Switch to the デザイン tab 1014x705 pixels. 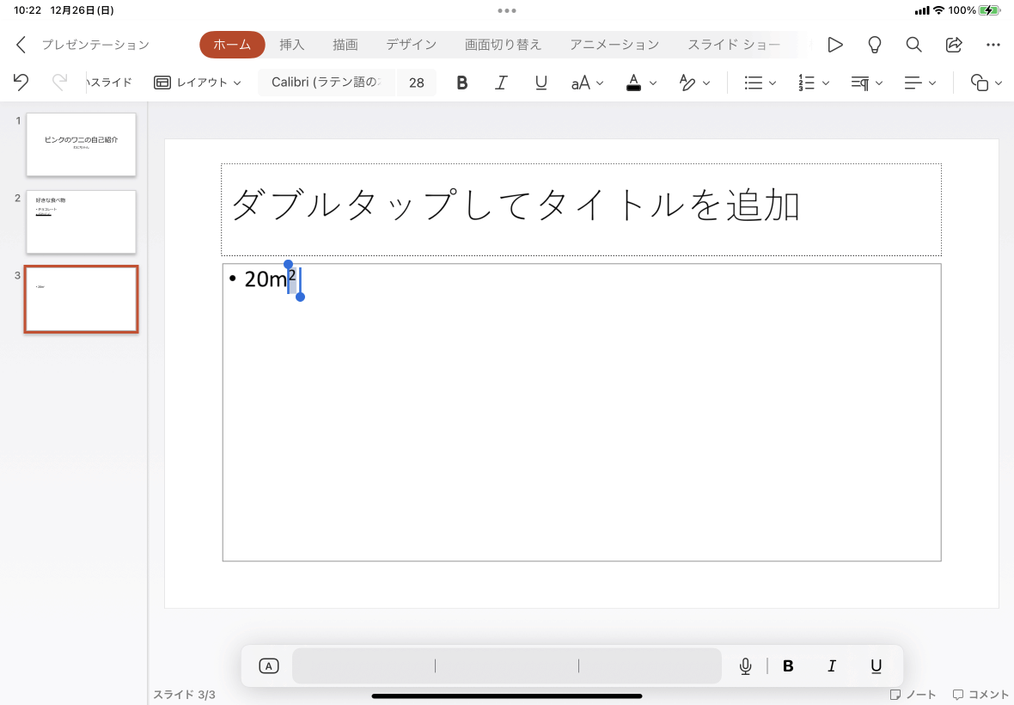point(412,45)
